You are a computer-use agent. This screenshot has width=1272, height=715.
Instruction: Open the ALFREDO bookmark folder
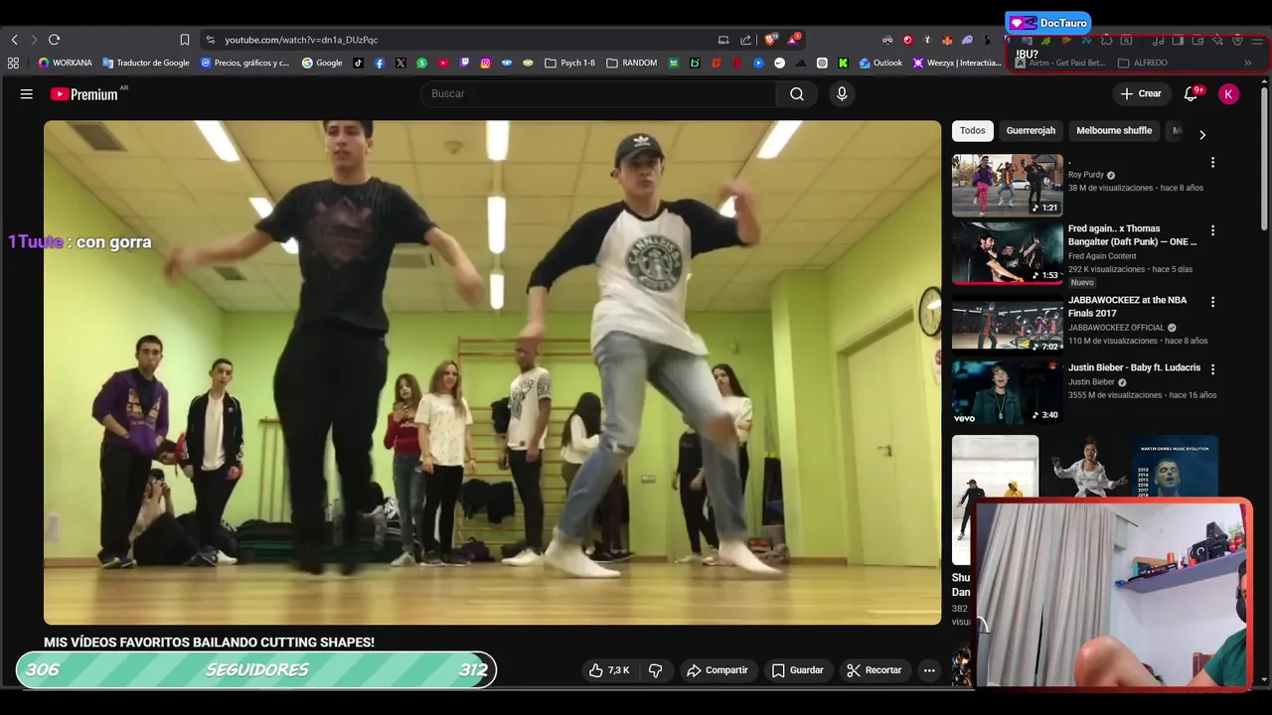[1143, 63]
